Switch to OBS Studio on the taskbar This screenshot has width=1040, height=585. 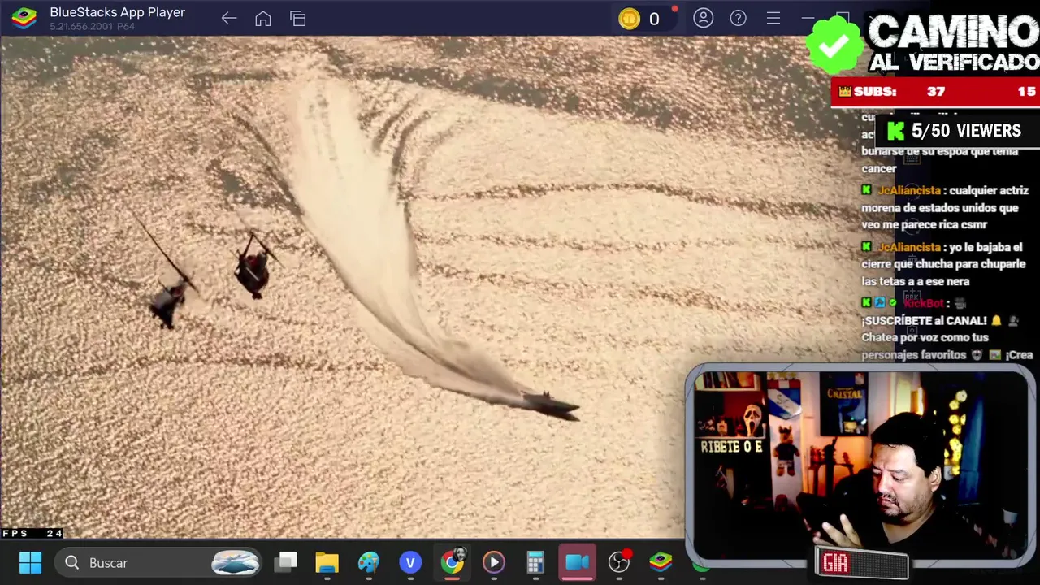pos(619,562)
